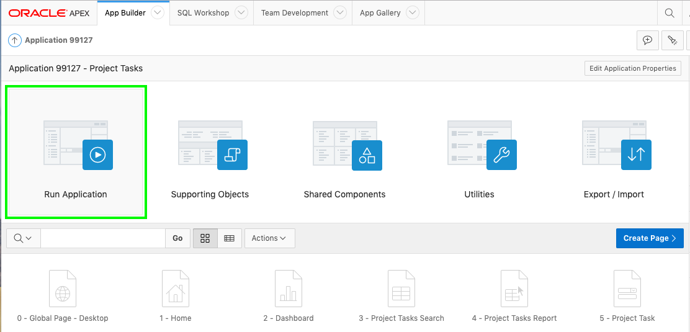Open the Shared Components icon
The width and height of the screenshot is (690, 332).
pos(367,155)
